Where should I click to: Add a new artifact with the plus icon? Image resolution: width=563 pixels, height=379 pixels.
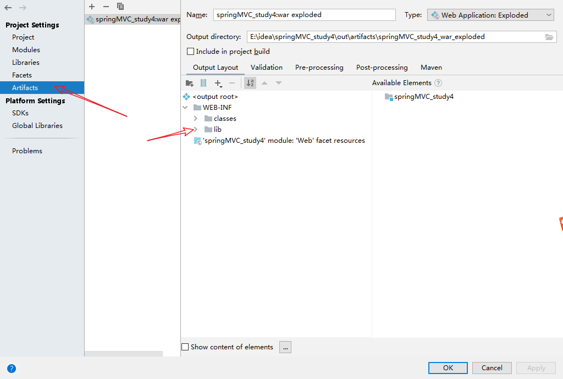[91, 7]
